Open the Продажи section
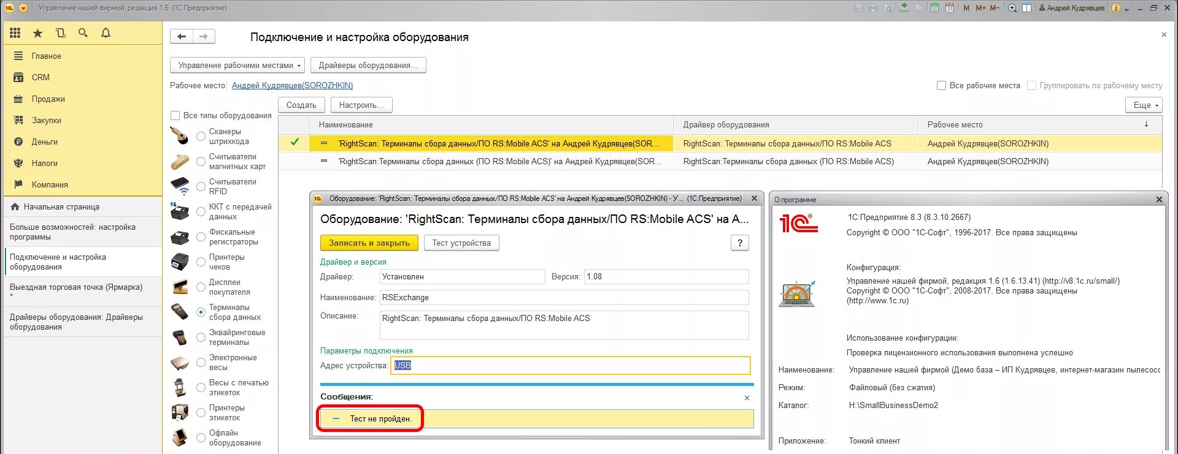Image resolution: width=1178 pixels, height=454 pixels. pyautogui.click(x=83, y=99)
